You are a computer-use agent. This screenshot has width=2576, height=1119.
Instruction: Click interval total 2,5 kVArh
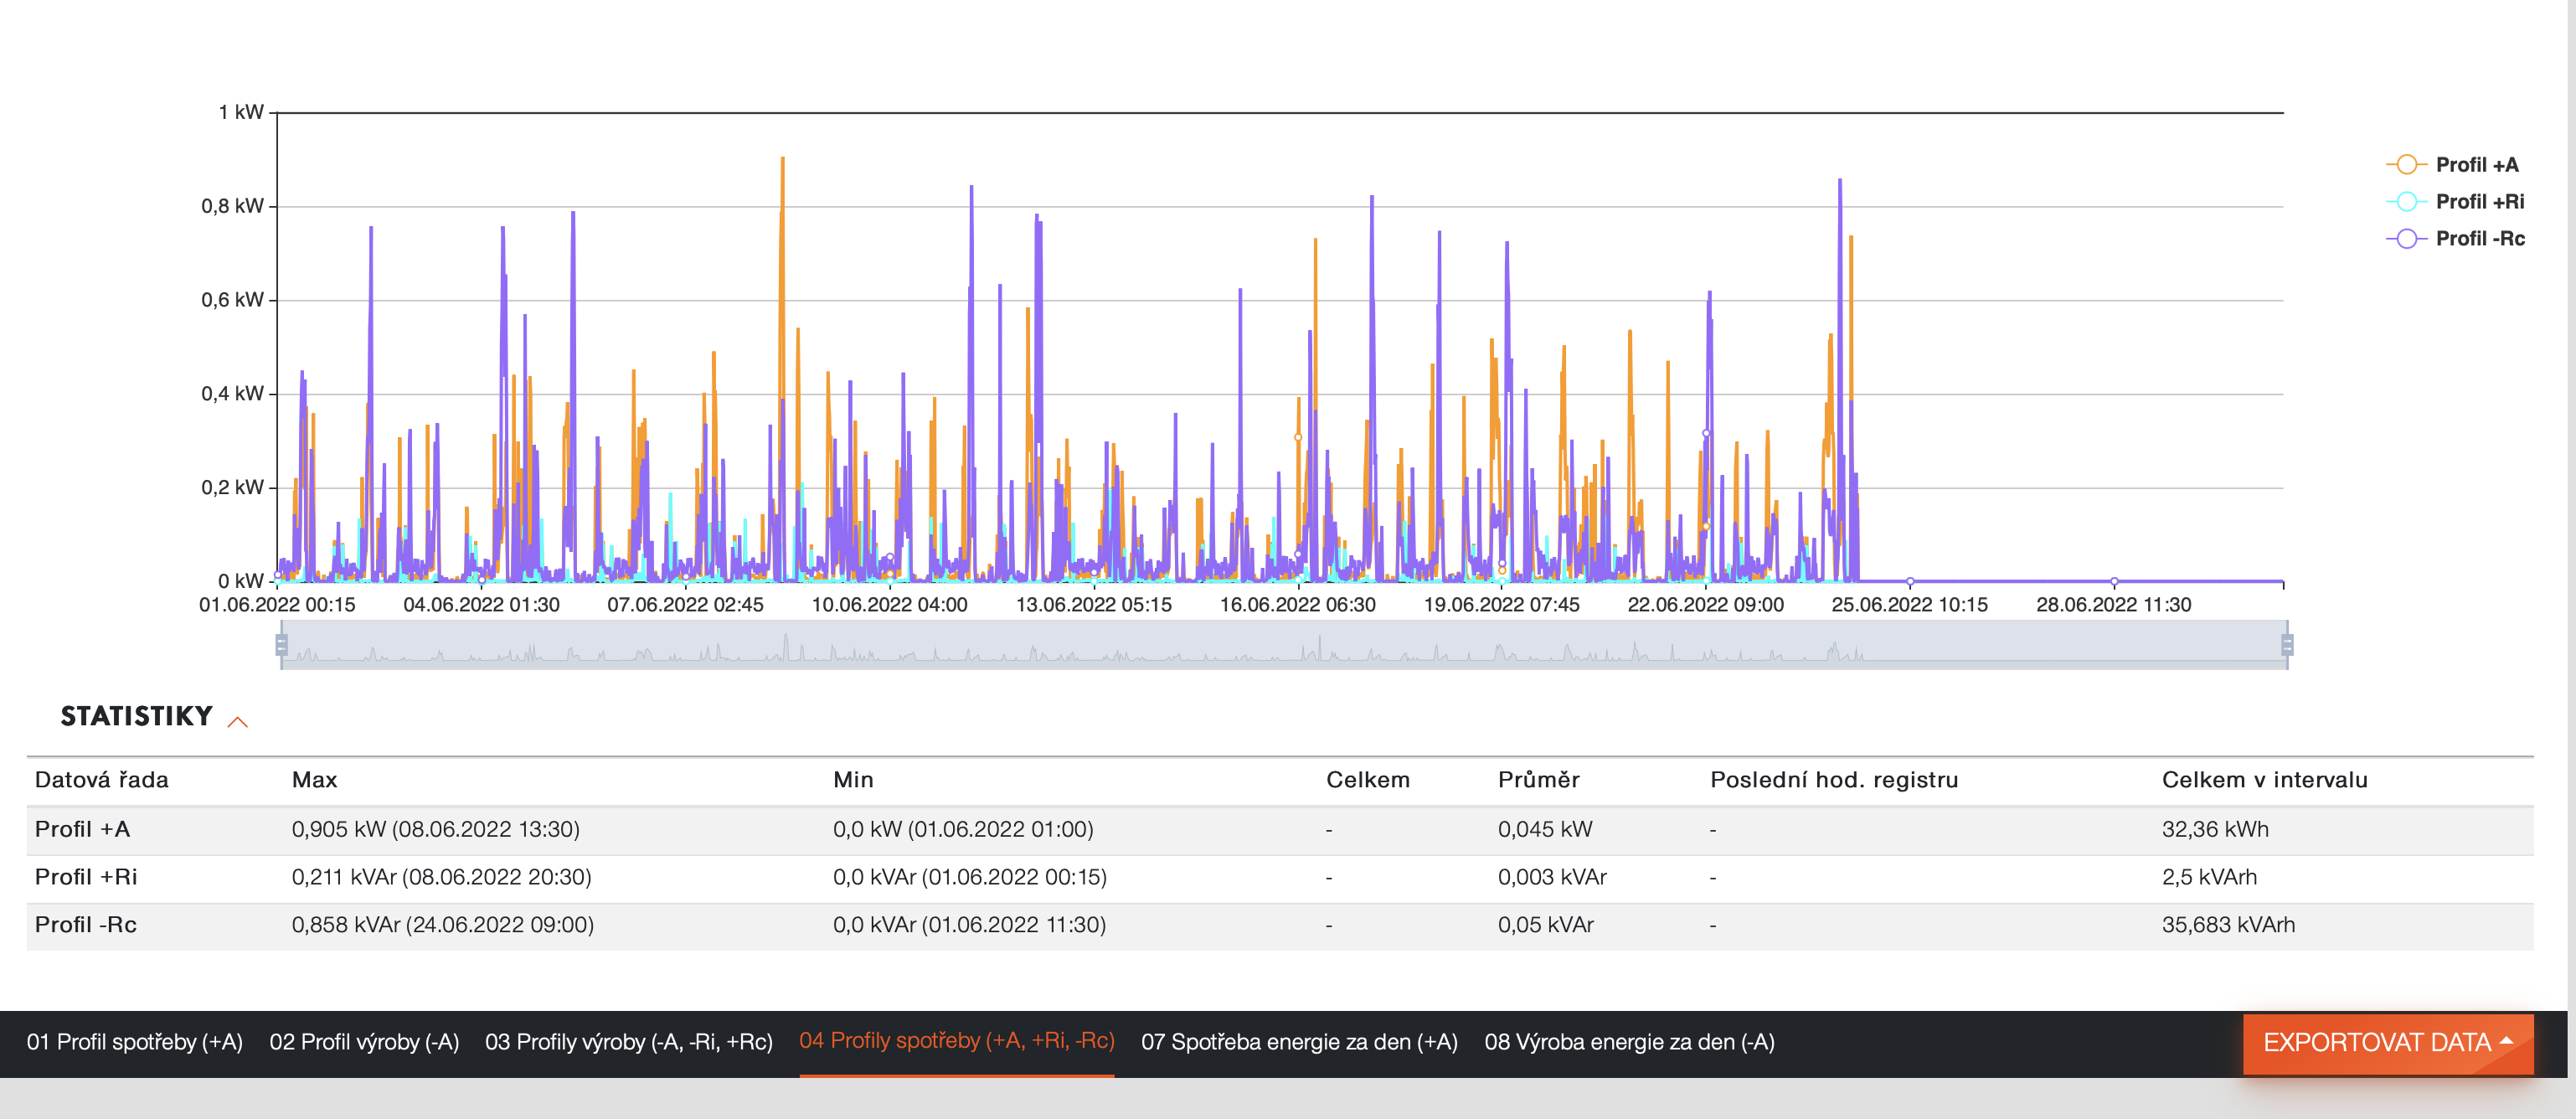coord(2209,877)
